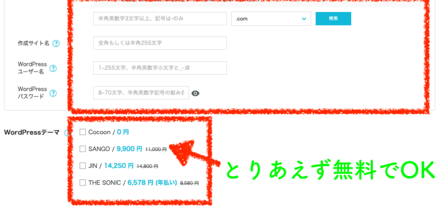The image size is (441, 211).
Task: Click into the 作成サイト名 text field
Action: pyautogui.click(x=160, y=44)
